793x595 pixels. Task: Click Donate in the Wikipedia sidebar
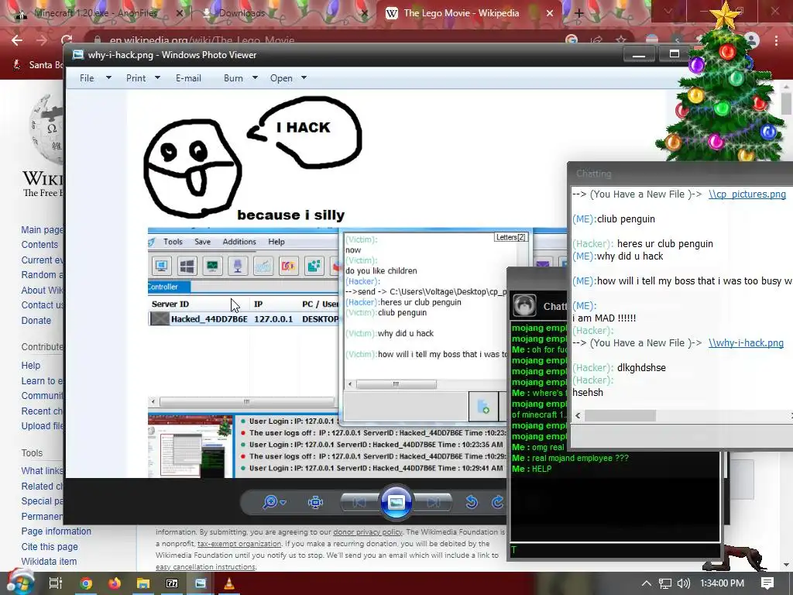36,320
